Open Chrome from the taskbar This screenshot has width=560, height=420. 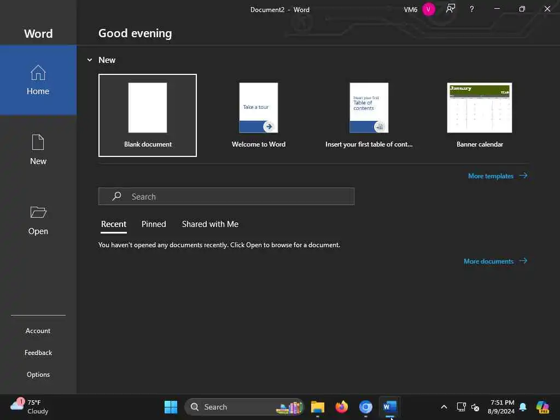366,407
